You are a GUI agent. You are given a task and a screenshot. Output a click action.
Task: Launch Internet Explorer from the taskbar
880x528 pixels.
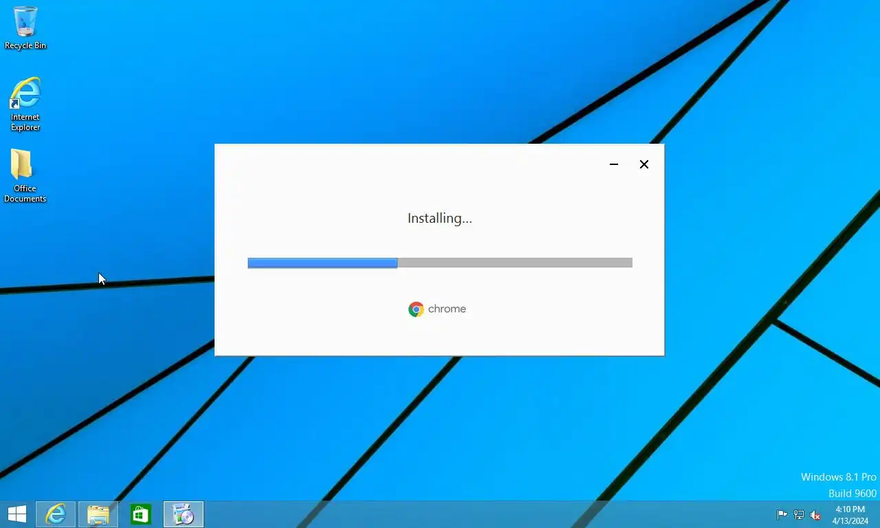click(56, 514)
